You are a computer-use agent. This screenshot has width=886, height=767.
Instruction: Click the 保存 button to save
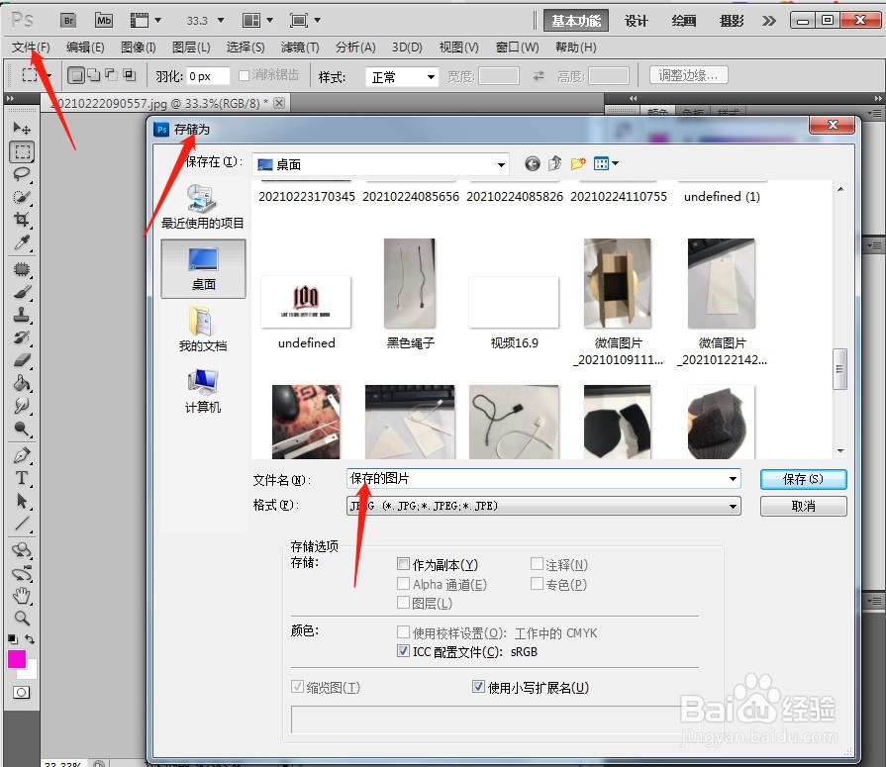click(802, 478)
